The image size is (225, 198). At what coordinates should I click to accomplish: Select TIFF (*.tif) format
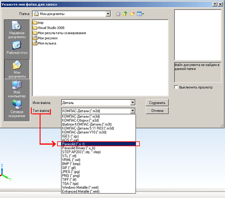98,179
